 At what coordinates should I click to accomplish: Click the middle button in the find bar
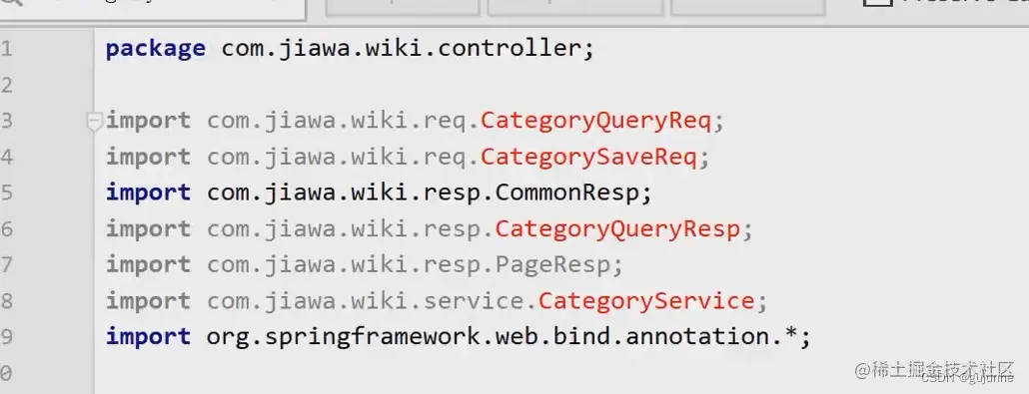[x=574, y=5]
